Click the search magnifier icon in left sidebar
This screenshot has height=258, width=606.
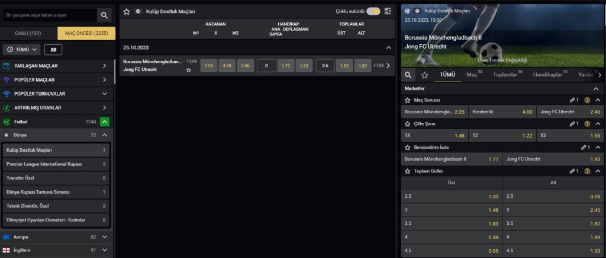tap(104, 15)
